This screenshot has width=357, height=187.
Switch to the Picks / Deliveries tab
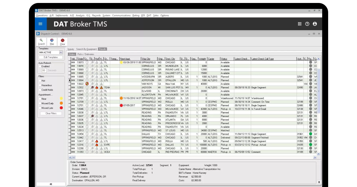pyautogui.click(x=86, y=54)
